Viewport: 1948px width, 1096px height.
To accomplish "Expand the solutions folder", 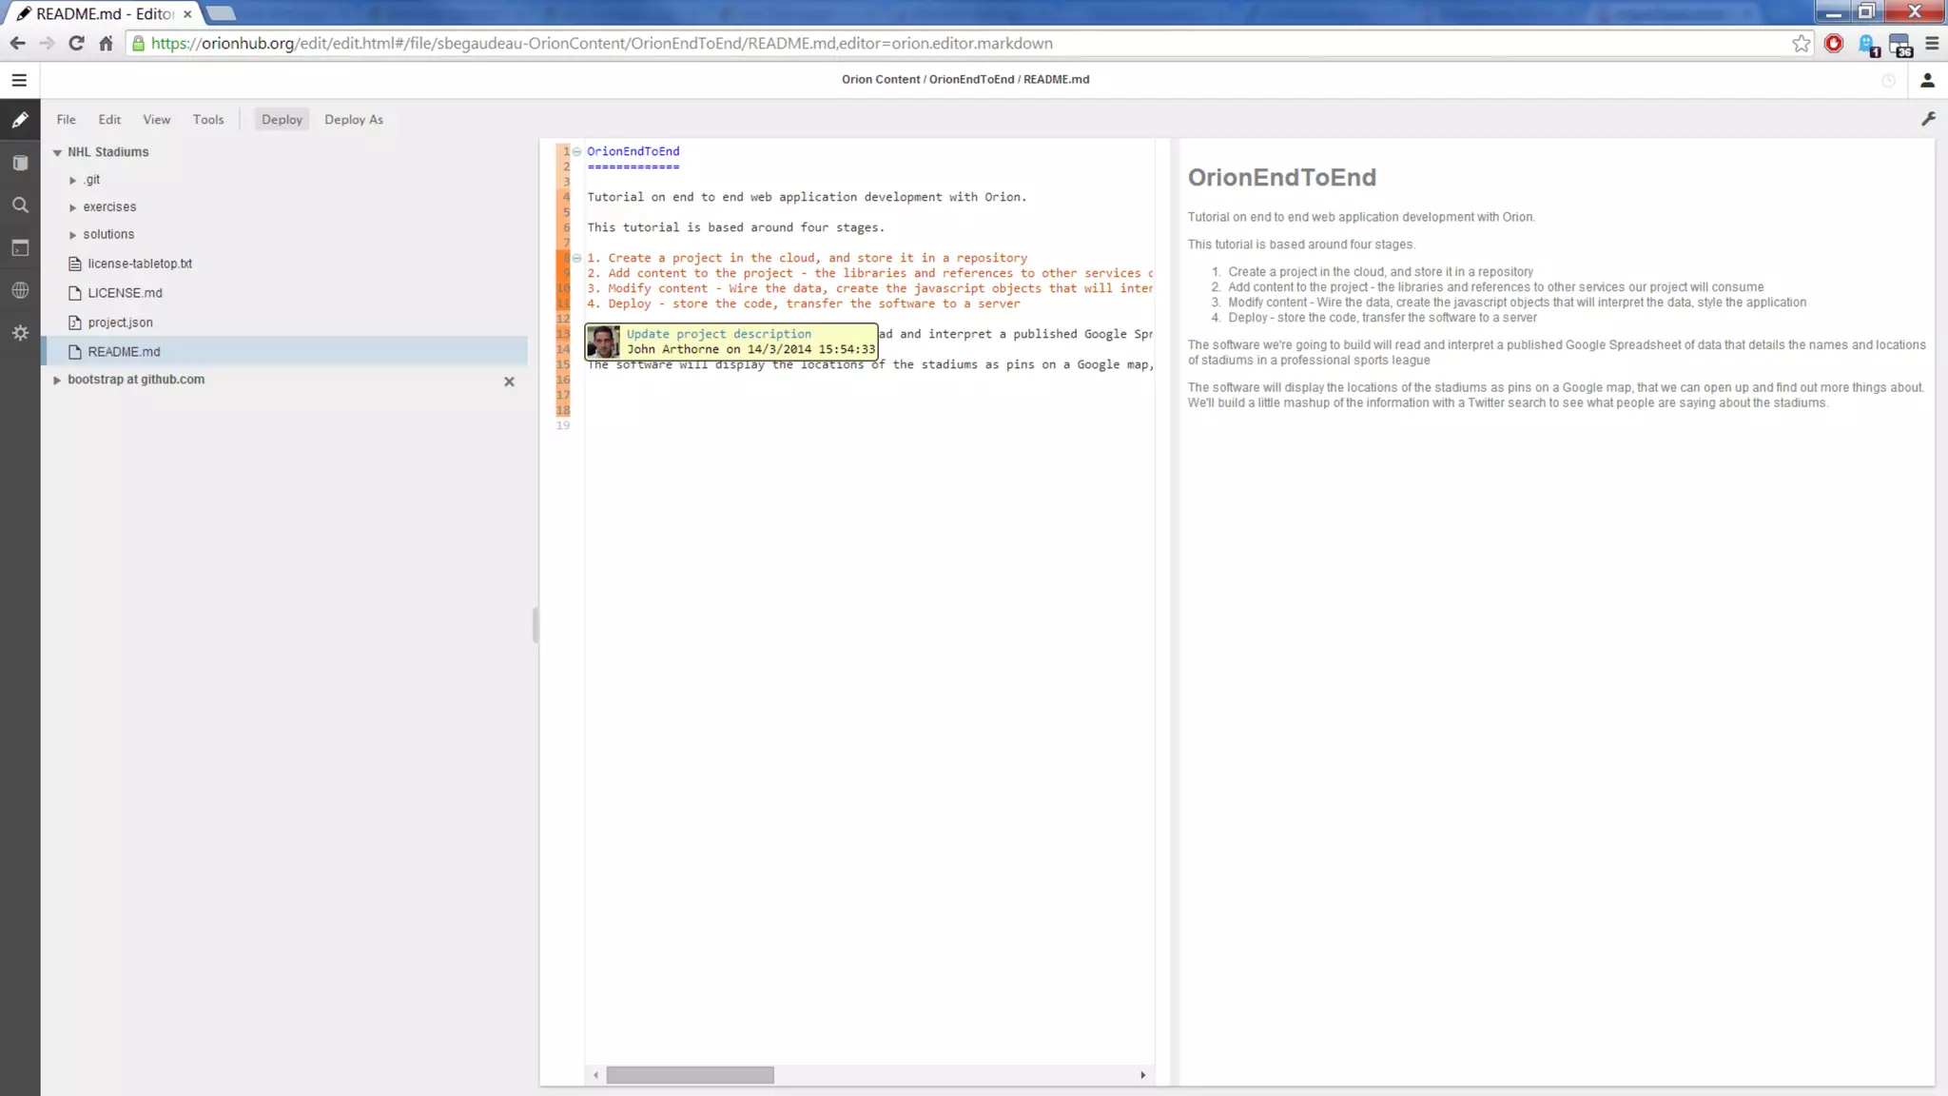I will pyautogui.click(x=72, y=235).
